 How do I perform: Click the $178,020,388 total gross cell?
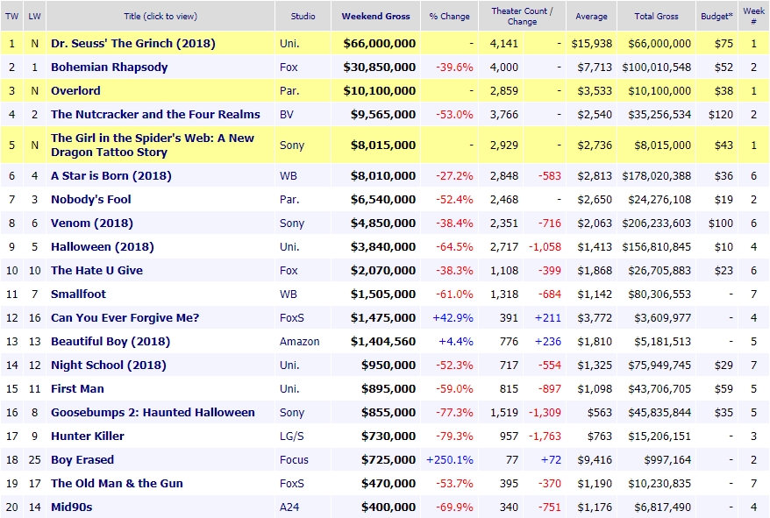pos(657,176)
